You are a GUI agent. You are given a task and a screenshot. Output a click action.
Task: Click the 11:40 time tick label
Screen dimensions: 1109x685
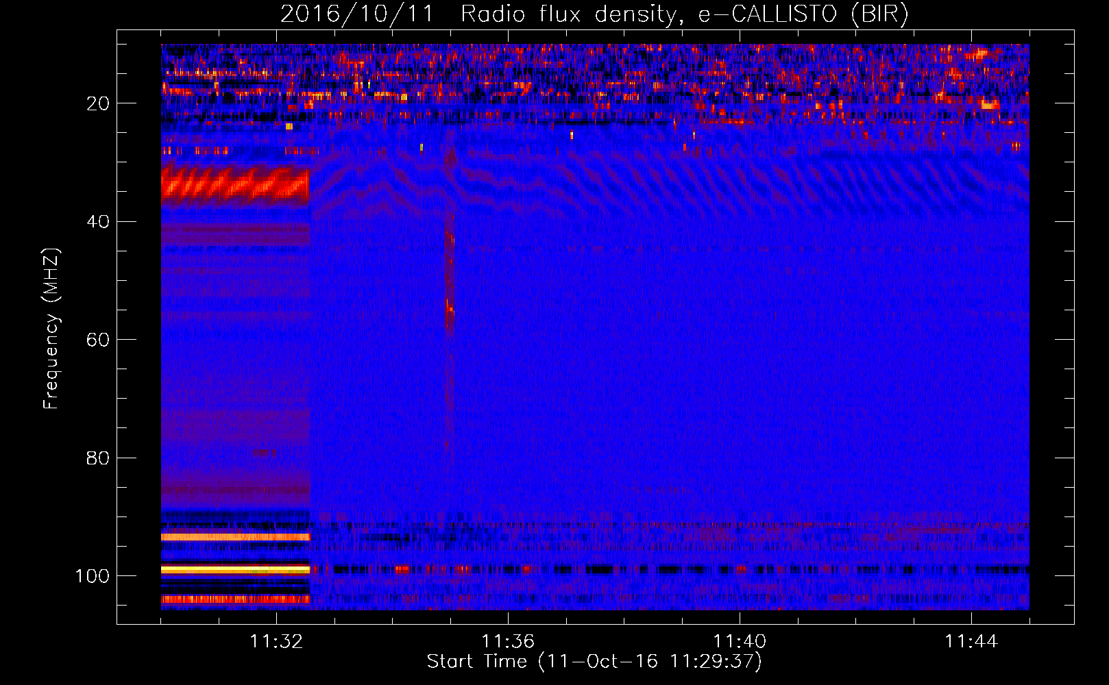coord(740,642)
